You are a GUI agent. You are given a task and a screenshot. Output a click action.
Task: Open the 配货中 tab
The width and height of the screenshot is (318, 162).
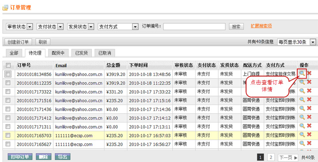point(58,53)
